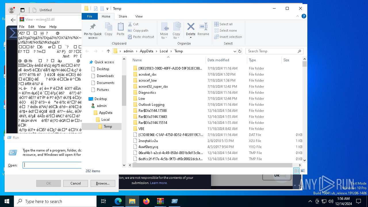The height and width of the screenshot is (207, 368).
Task: Click the AppData breadcrumb segment
Action: 146,51
